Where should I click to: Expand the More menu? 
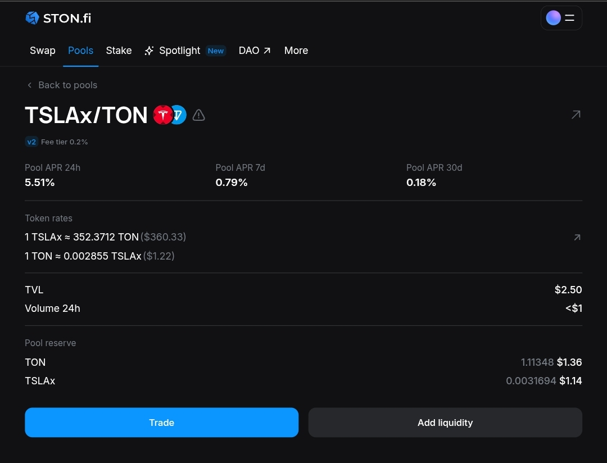point(296,51)
